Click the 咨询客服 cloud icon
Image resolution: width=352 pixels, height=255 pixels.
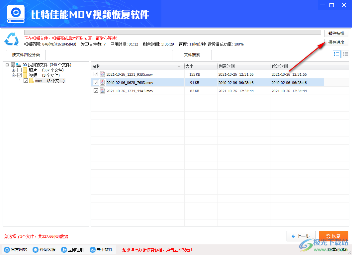tap(35, 249)
